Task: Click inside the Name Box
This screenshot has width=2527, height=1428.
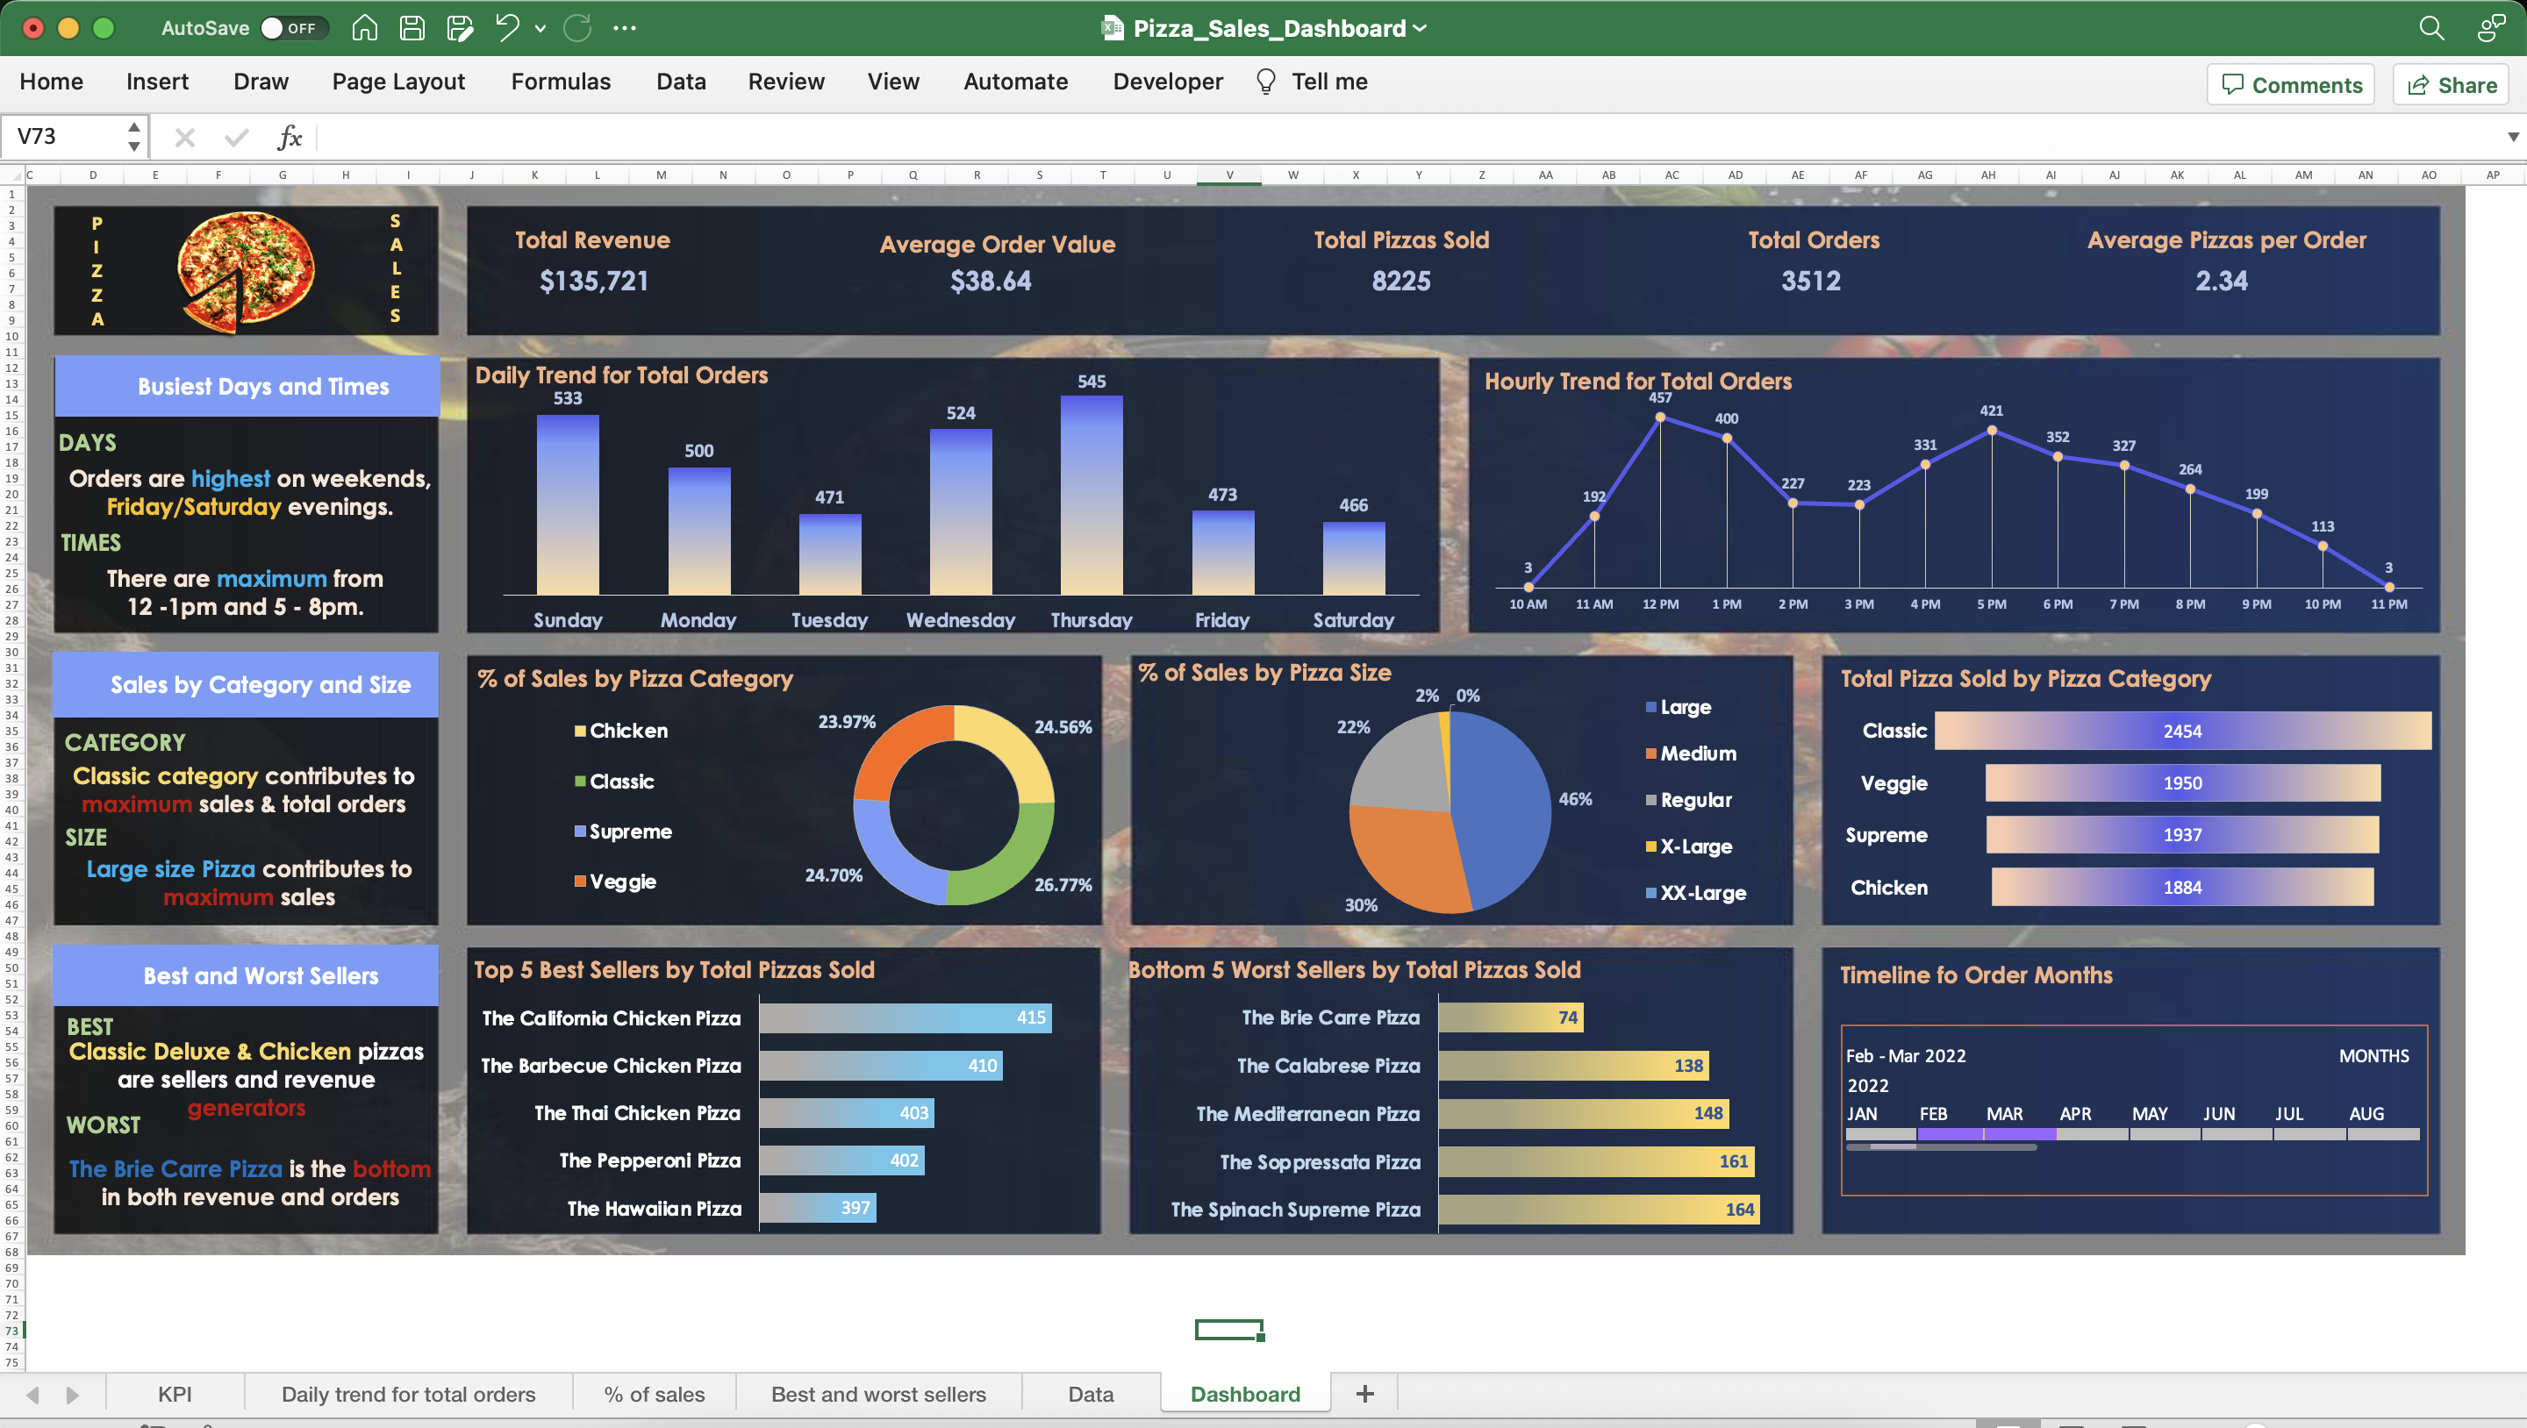Action: pos(59,136)
